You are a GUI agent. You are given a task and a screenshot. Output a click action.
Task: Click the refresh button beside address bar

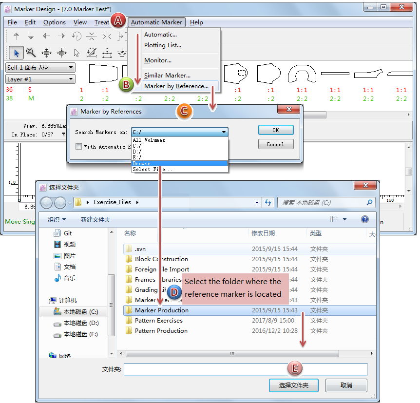point(267,202)
